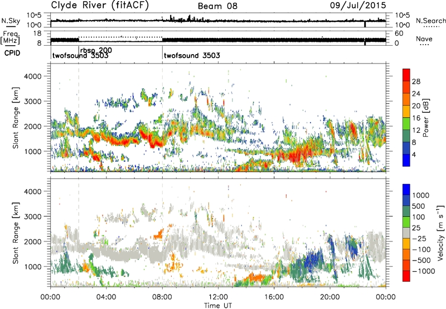Select the "N.Sky" legend label
Image resolution: width=446 pixels, height=309 pixels.
point(11,21)
